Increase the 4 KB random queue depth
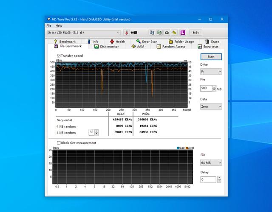 click(96, 131)
